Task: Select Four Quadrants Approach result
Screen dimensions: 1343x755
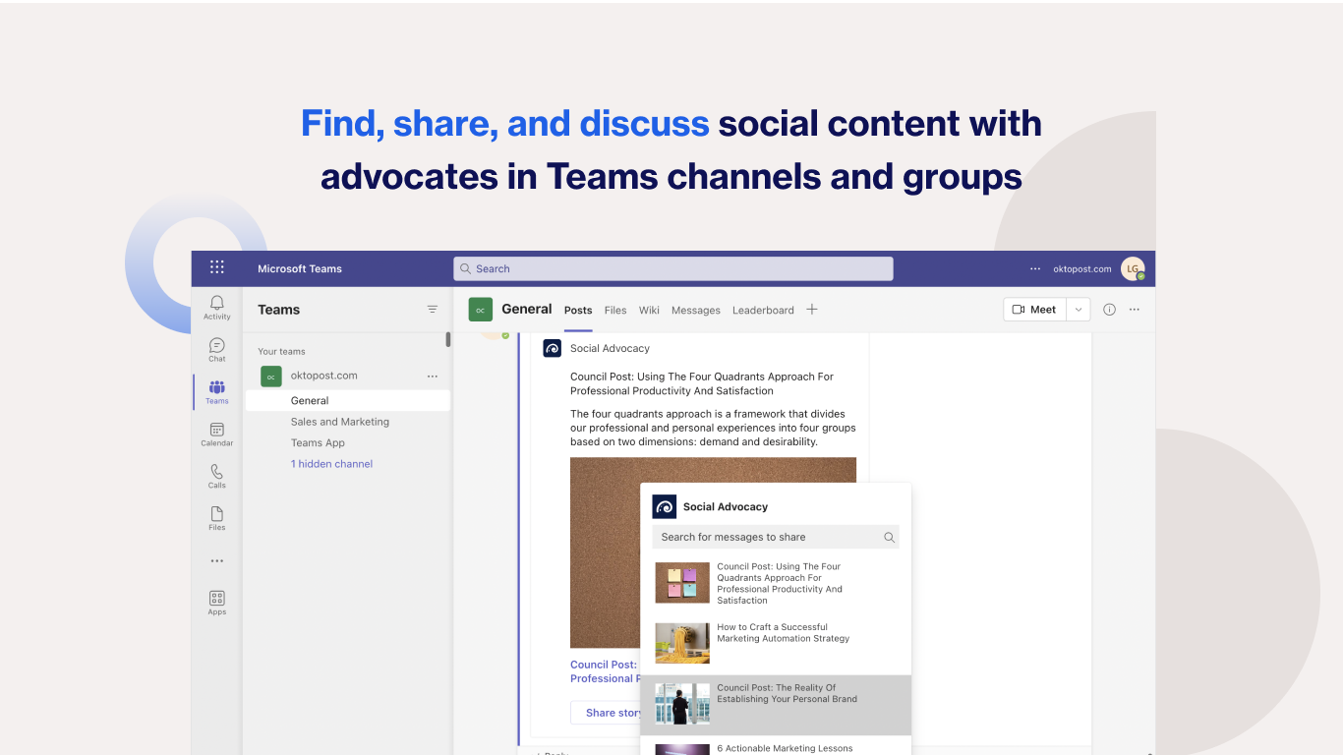Action: 776,583
